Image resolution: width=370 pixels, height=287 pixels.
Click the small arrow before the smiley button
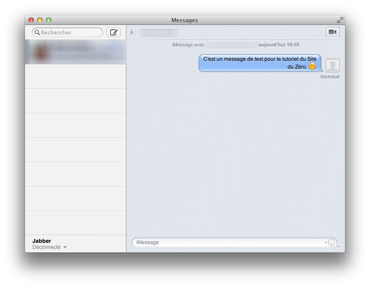click(x=325, y=242)
